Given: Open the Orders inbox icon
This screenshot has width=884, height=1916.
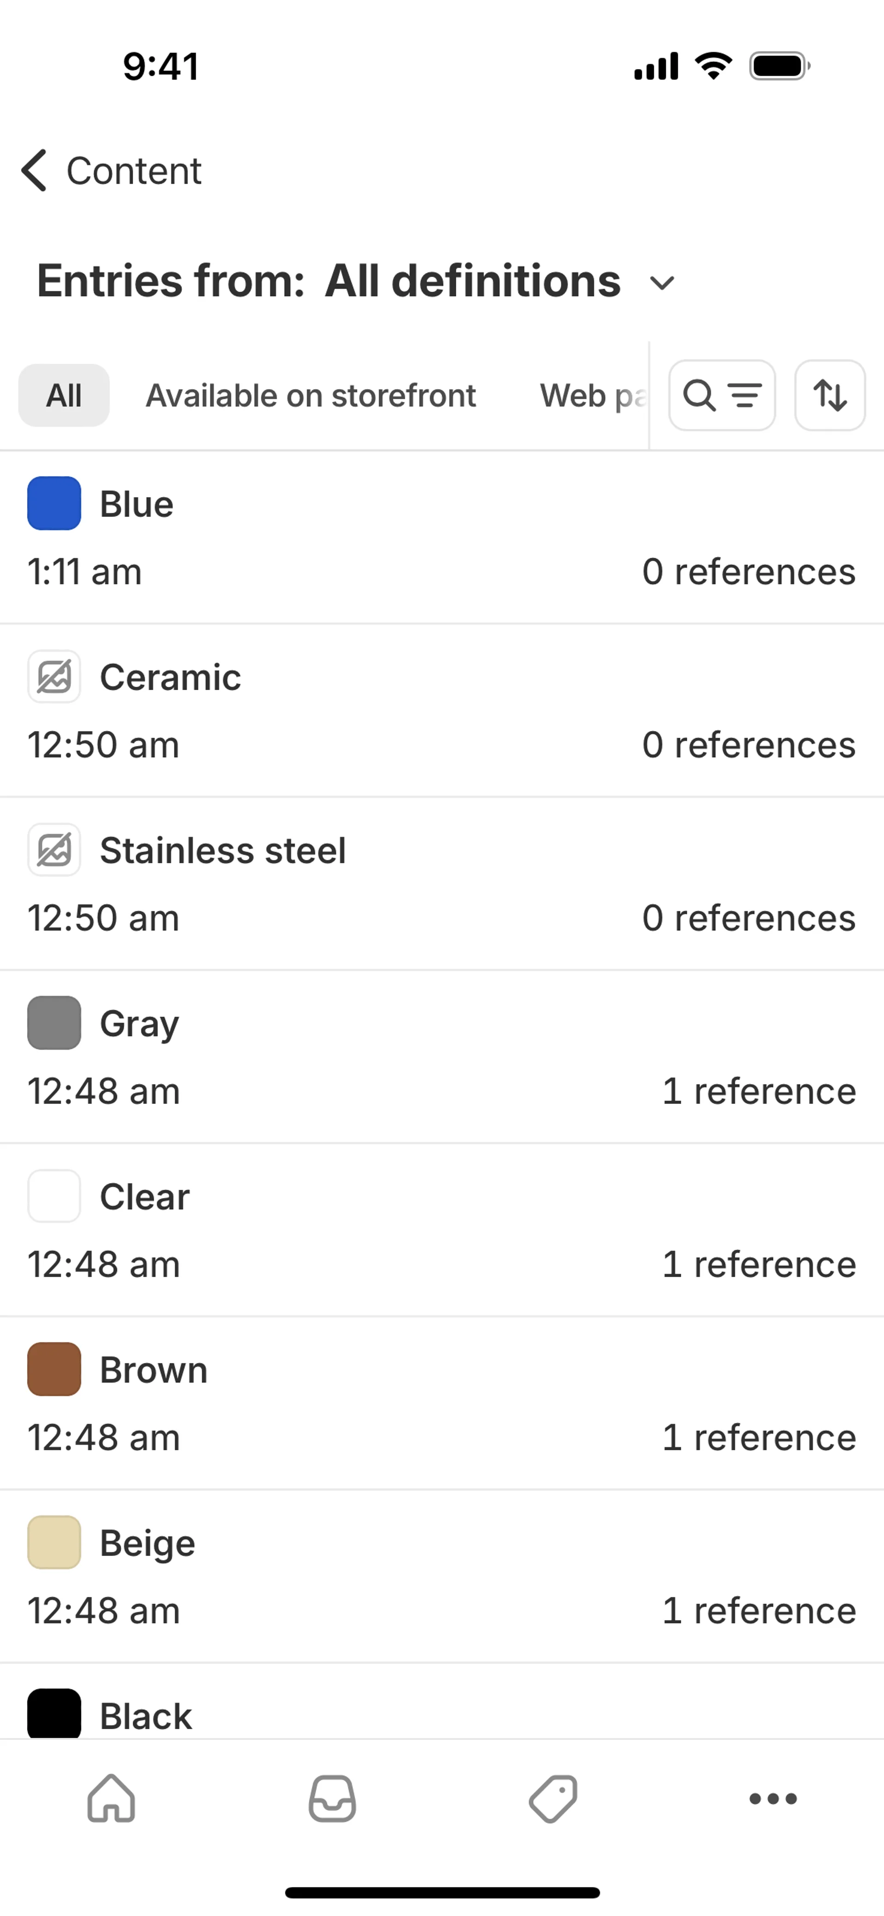Looking at the screenshot, I should coord(332,1799).
